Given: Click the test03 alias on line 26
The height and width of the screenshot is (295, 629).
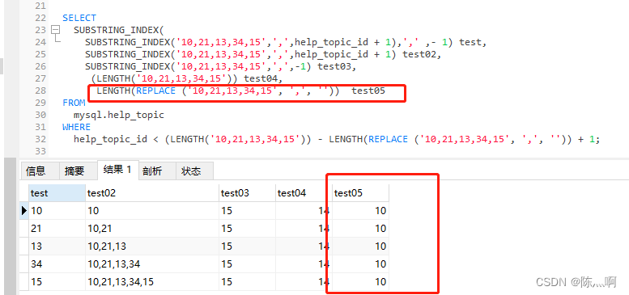Looking at the screenshot, I should pos(334,66).
